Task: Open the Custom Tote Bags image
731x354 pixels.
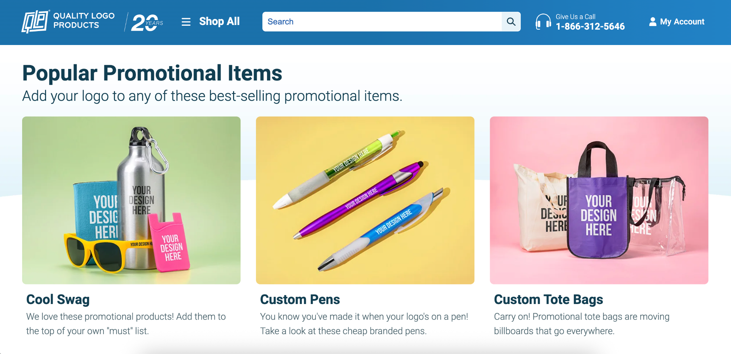Action: coord(599,200)
